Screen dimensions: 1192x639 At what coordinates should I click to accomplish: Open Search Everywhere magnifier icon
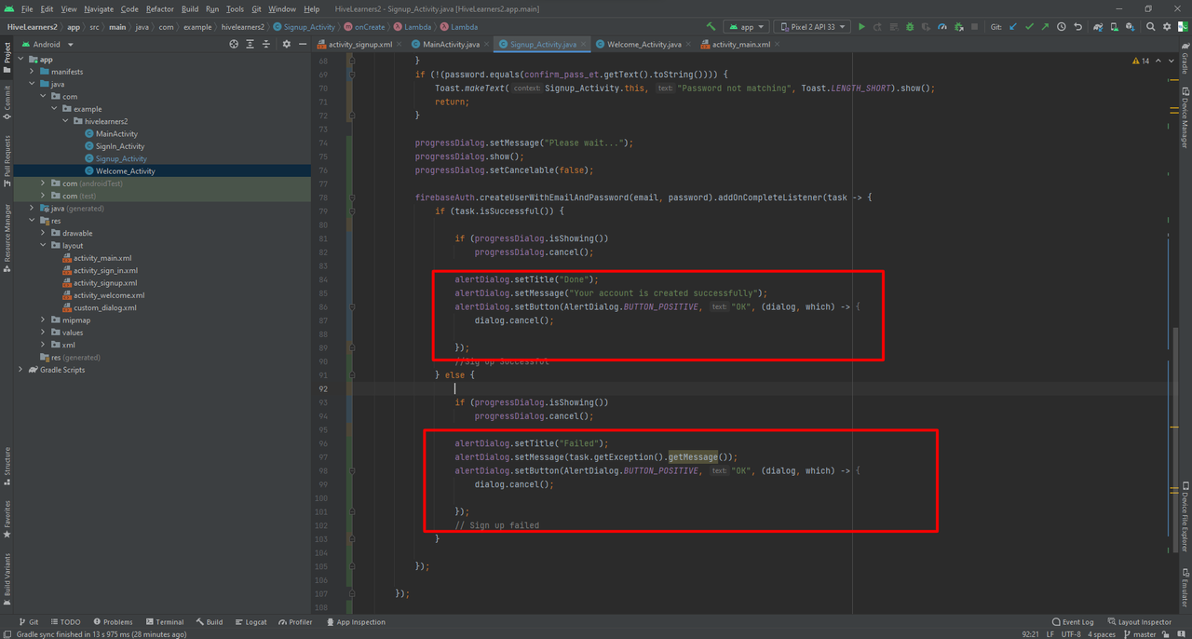1151,27
